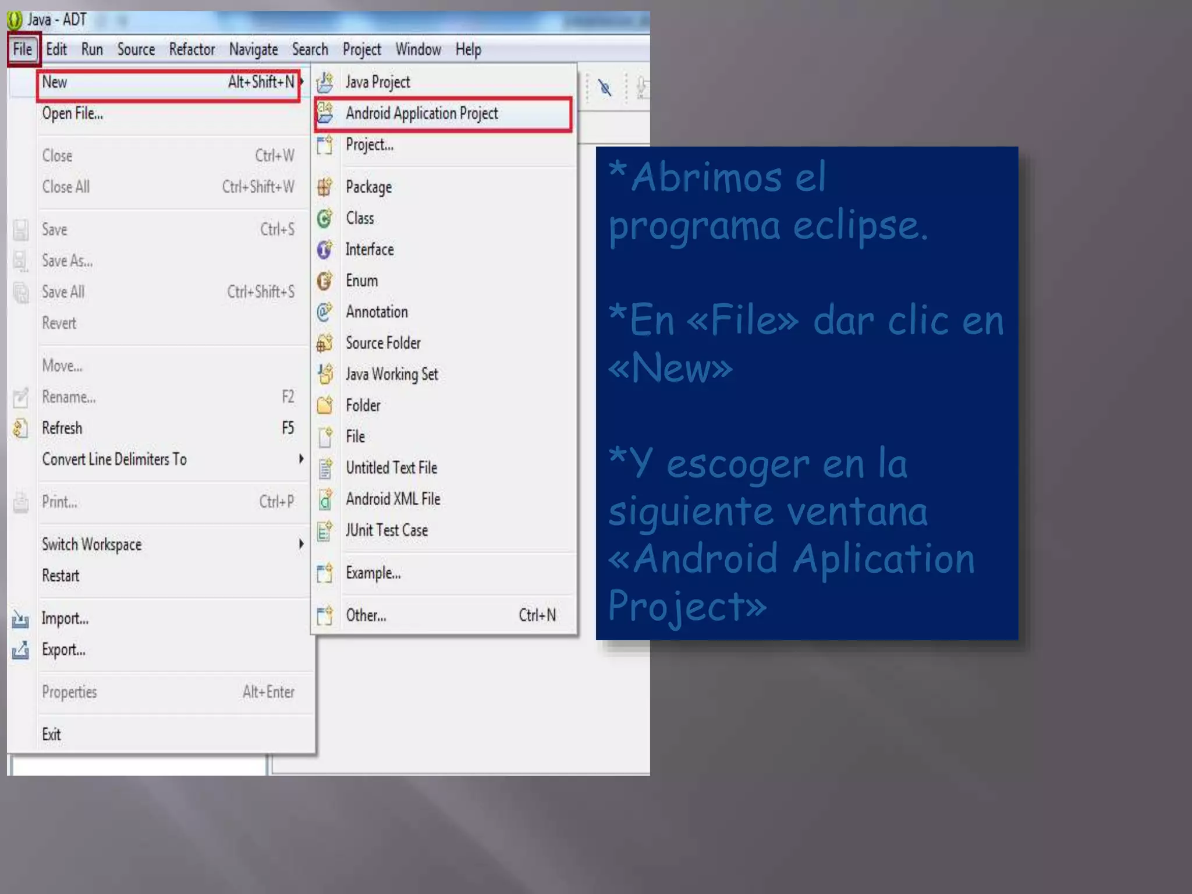Open the Run menu
This screenshot has width=1192, height=894.
point(92,49)
